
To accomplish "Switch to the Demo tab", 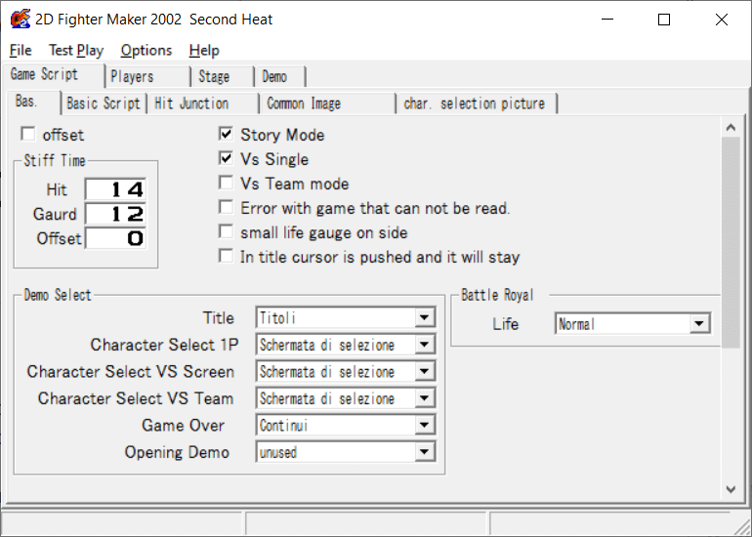I will pyautogui.click(x=280, y=77).
